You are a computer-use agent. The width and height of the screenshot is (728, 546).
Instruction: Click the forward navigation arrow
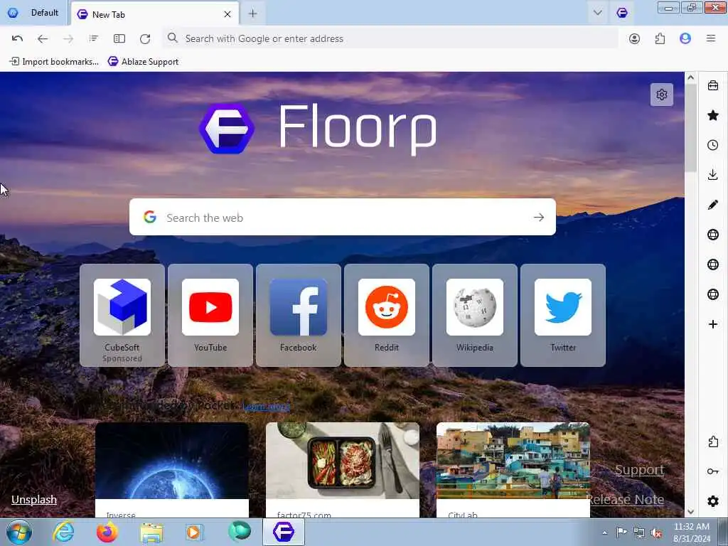pos(68,38)
